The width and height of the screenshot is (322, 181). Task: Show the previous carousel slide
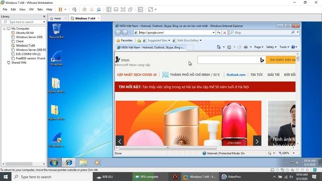click(x=120, y=141)
